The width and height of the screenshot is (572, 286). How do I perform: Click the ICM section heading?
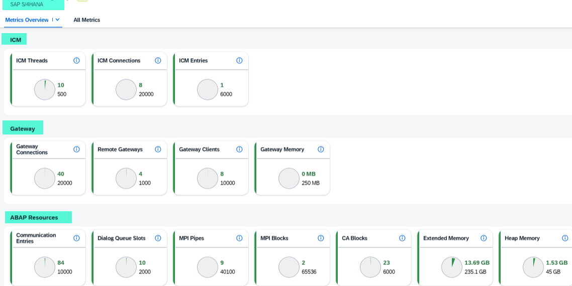pos(16,40)
